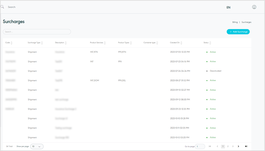Sort by Description column arrows
This screenshot has height=151, width=265.
point(66,43)
